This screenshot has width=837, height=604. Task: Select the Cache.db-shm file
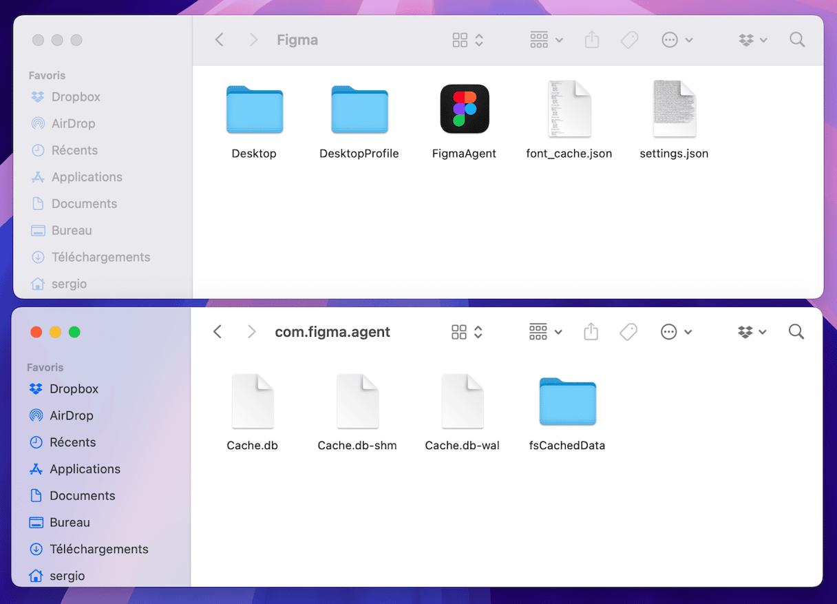(x=357, y=402)
